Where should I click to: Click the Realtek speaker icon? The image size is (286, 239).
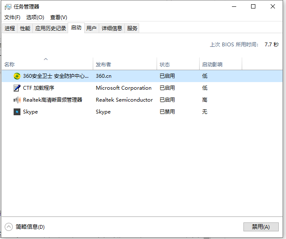click(x=17, y=100)
